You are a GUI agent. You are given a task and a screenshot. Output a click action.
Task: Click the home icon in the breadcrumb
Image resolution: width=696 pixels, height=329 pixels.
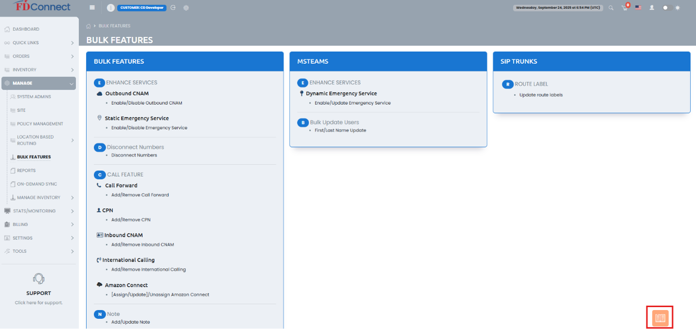(88, 26)
